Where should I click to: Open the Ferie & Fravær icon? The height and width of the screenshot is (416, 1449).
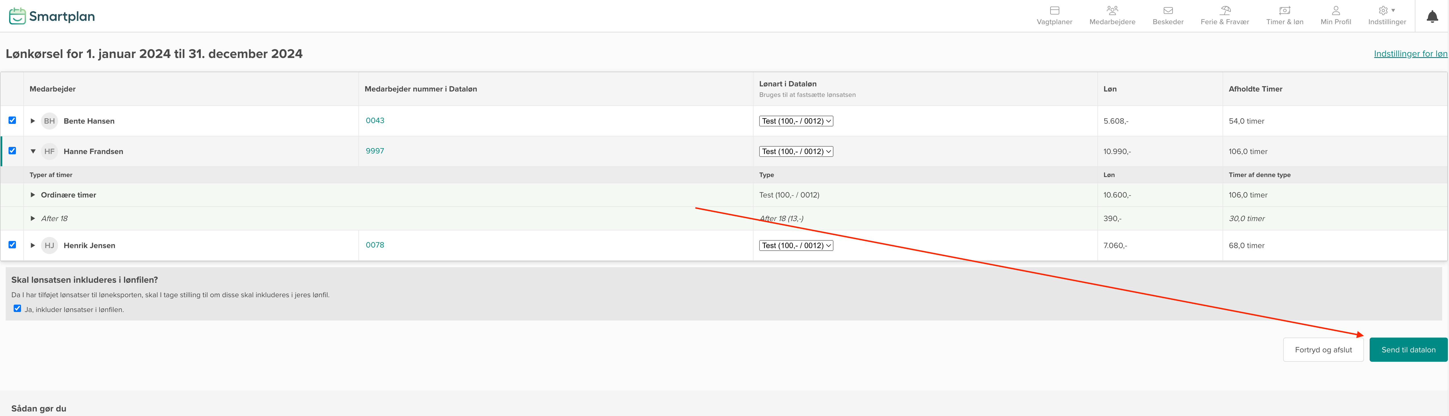(x=1225, y=11)
